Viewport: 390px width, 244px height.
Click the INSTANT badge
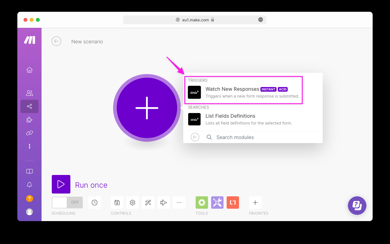(268, 89)
